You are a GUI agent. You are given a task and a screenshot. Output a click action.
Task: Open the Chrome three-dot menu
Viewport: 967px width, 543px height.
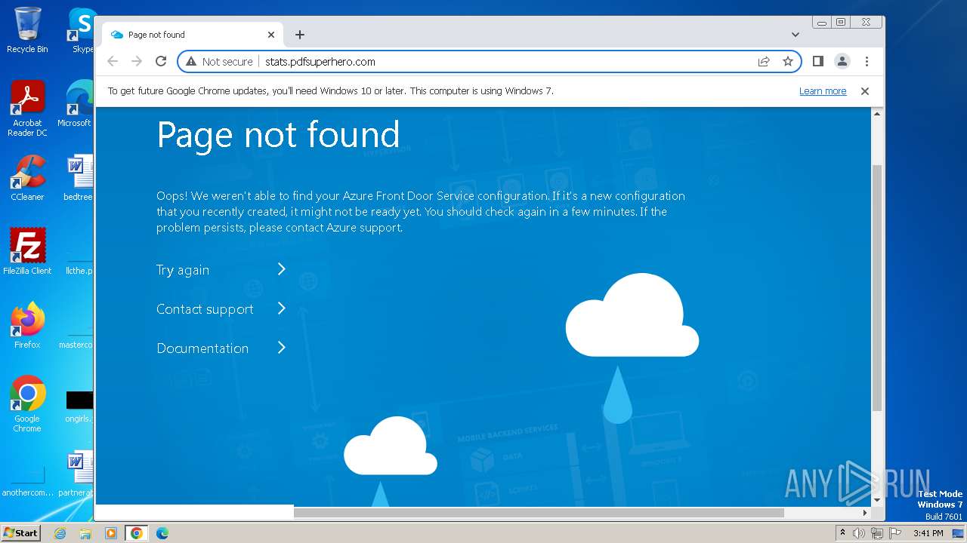[867, 62]
